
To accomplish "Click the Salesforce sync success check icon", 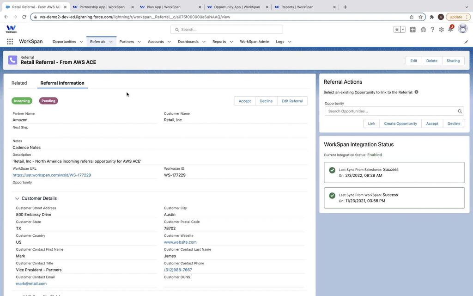I will pyautogui.click(x=332, y=170).
